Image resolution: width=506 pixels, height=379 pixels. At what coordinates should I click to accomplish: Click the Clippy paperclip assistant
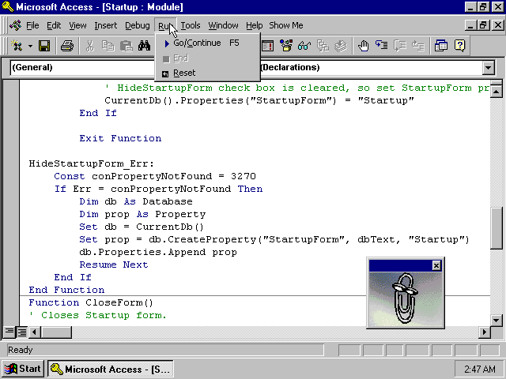pyautogui.click(x=404, y=298)
